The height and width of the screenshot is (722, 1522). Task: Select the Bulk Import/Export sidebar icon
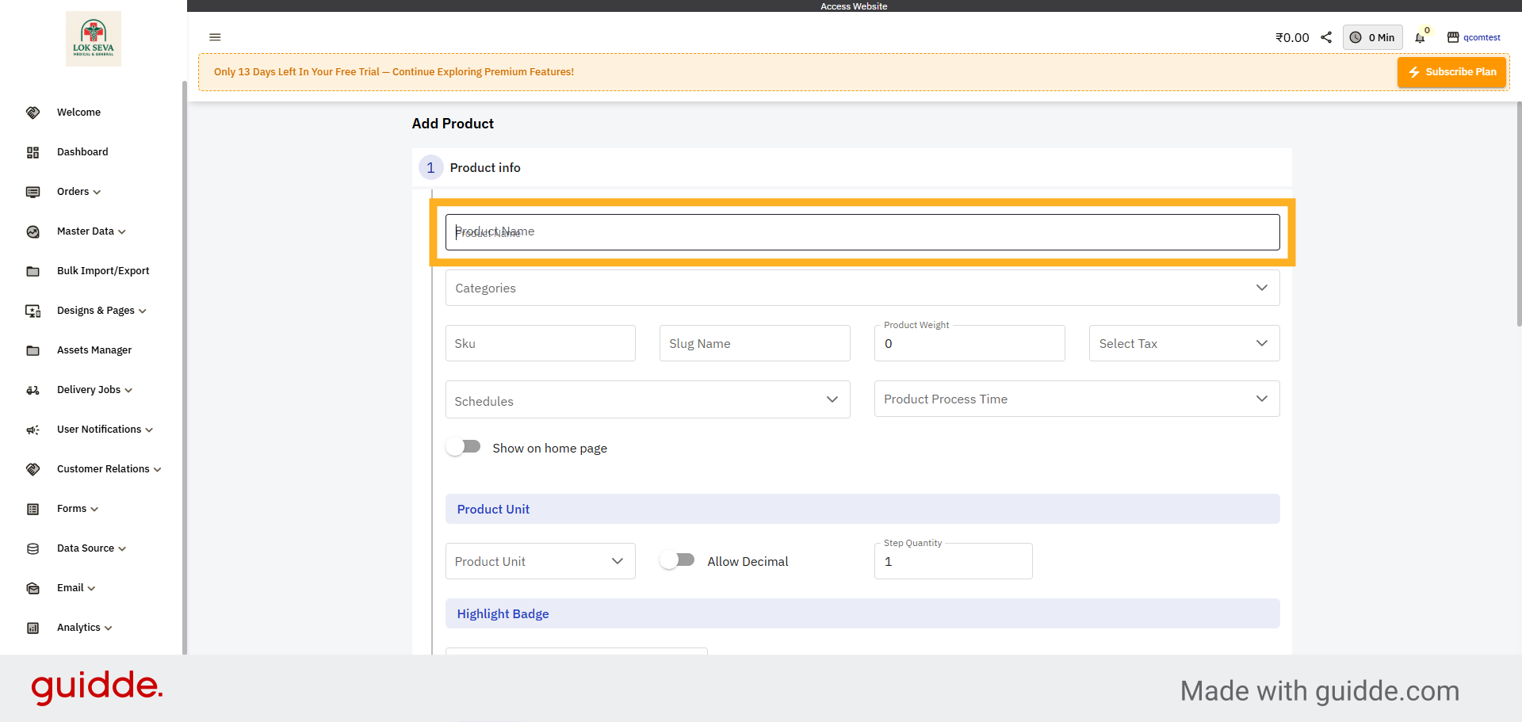tap(33, 271)
